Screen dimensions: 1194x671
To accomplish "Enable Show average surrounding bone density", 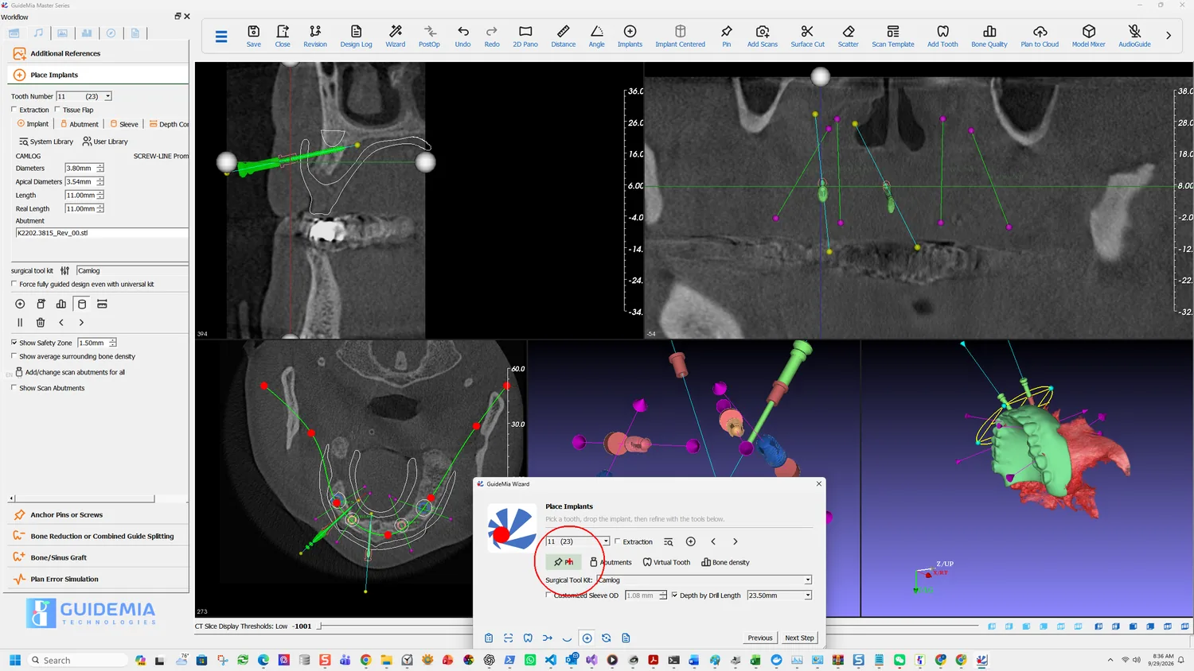I will point(14,356).
